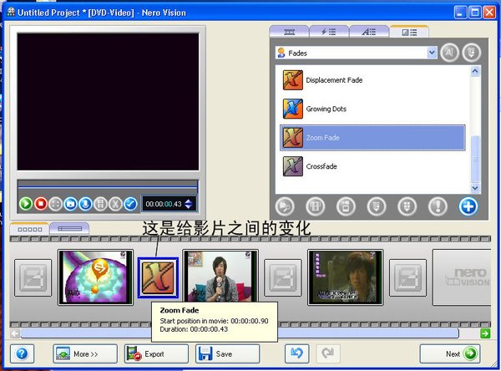The image size is (501, 371).
Task: Click the red Stop button
Action: coord(41,204)
